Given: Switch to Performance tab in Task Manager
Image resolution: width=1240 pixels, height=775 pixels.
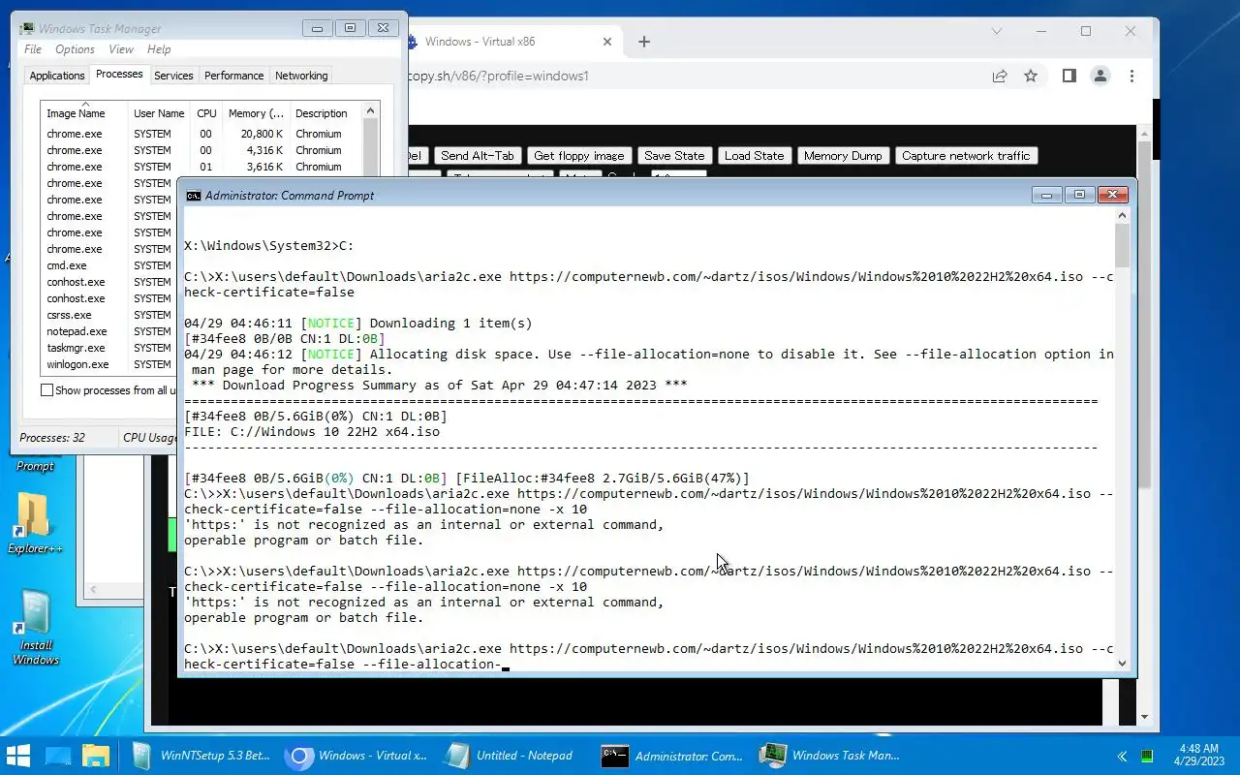Looking at the screenshot, I should pos(233,76).
